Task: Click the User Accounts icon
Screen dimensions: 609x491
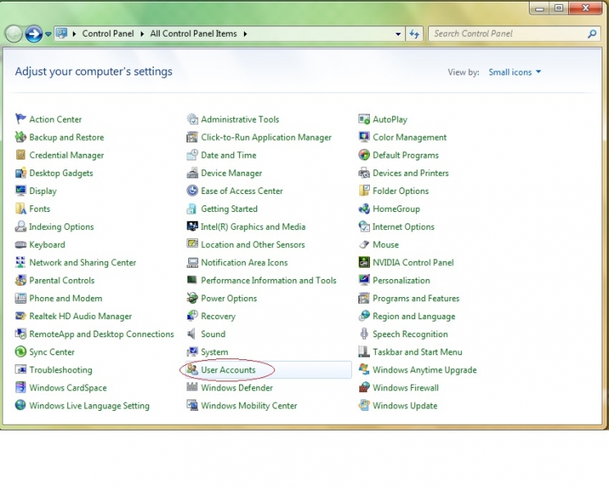Action: click(x=192, y=370)
